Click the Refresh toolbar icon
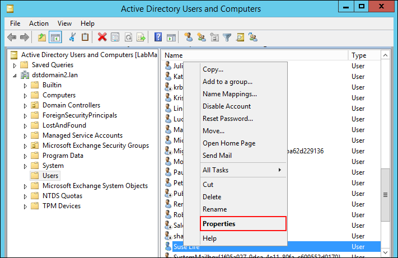Image resolution: width=398 pixels, height=258 pixels. click(128, 37)
